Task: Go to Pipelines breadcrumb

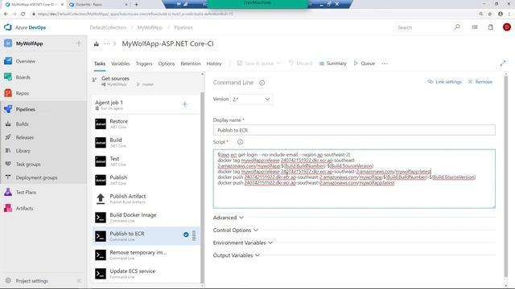Action: pyautogui.click(x=183, y=27)
